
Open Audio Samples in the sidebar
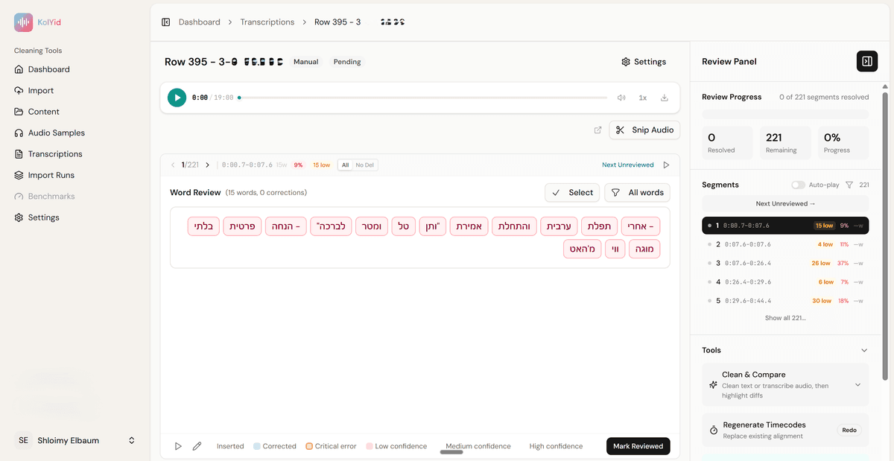click(x=56, y=133)
